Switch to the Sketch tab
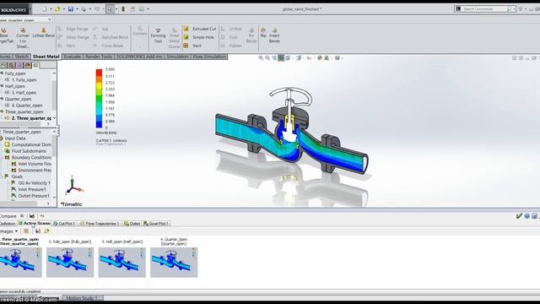 pyautogui.click(x=21, y=57)
